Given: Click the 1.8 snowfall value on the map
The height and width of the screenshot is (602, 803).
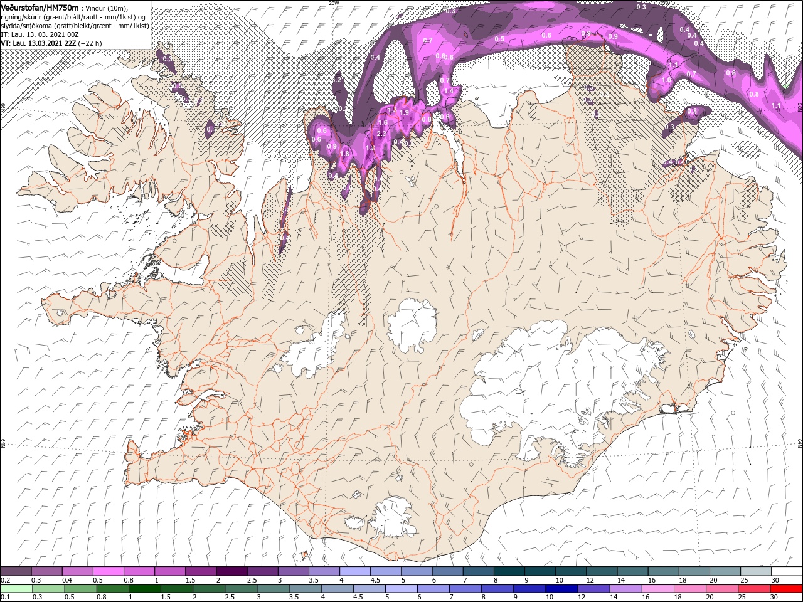Looking at the screenshot, I should tap(344, 154).
